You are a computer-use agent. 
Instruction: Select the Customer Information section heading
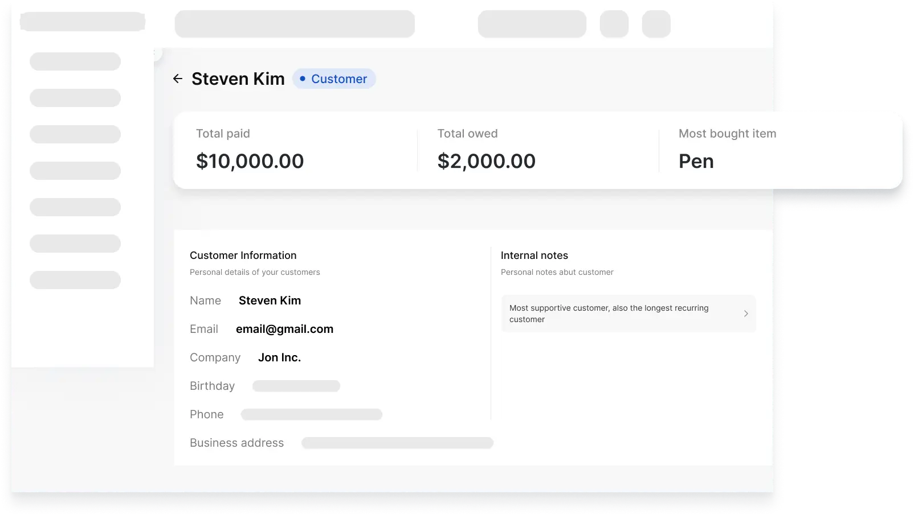coord(243,255)
